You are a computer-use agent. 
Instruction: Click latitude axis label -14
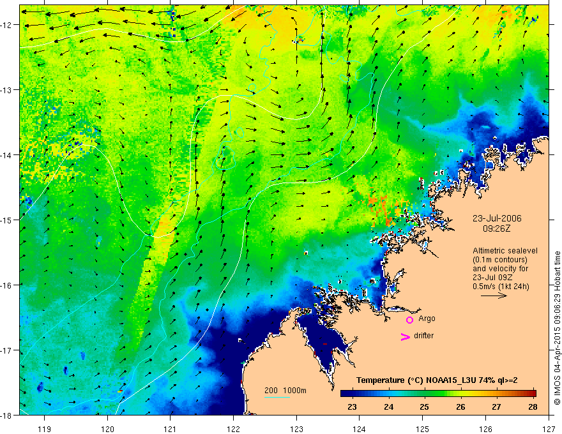pyautogui.click(x=6, y=155)
